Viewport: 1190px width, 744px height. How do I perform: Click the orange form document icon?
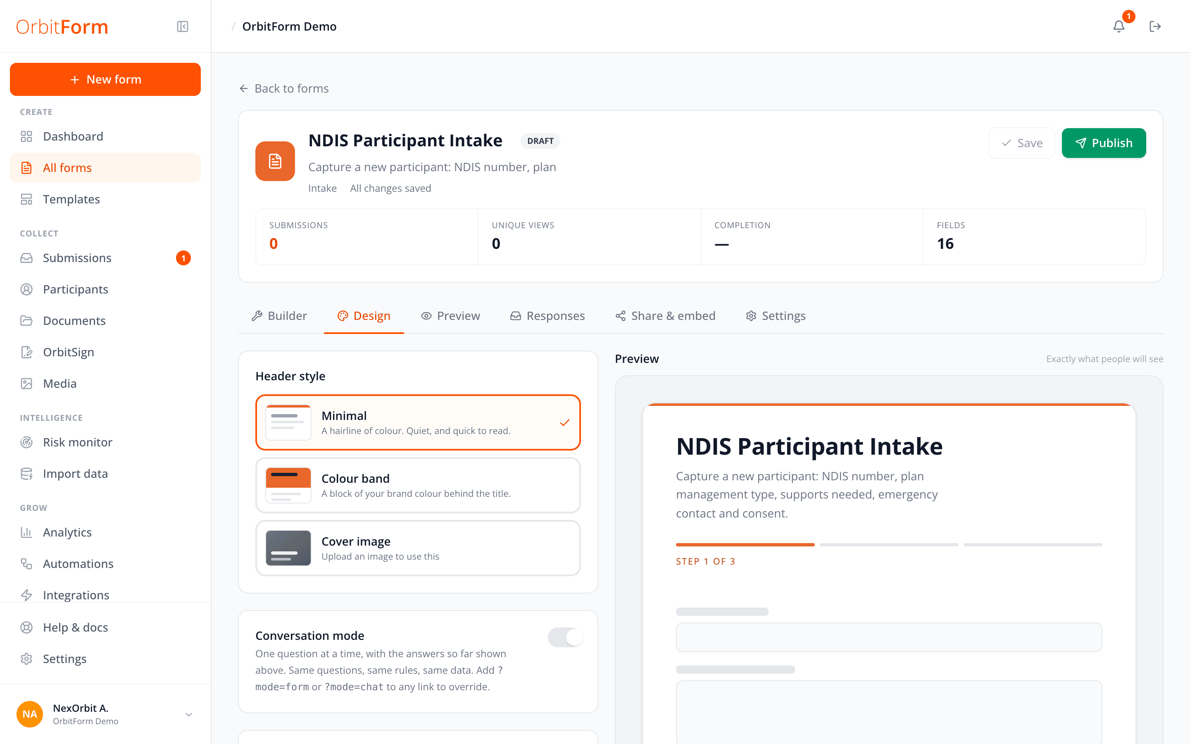pyautogui.click(x=275, y=161)
